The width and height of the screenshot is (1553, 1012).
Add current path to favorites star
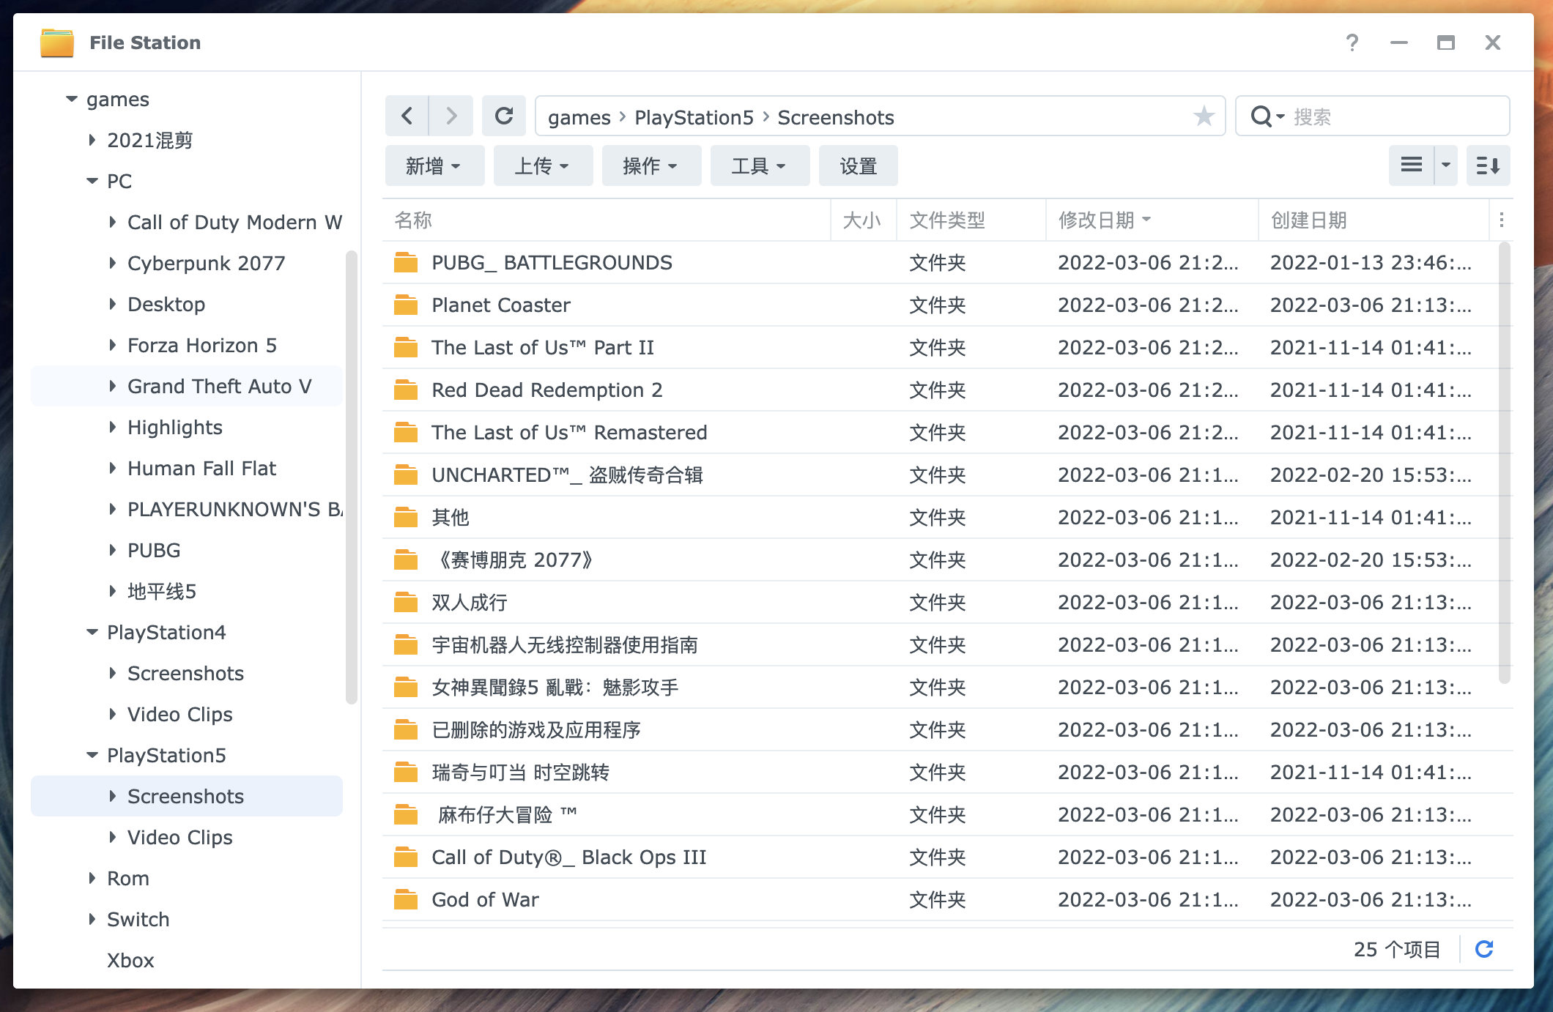pos(1204,116)
